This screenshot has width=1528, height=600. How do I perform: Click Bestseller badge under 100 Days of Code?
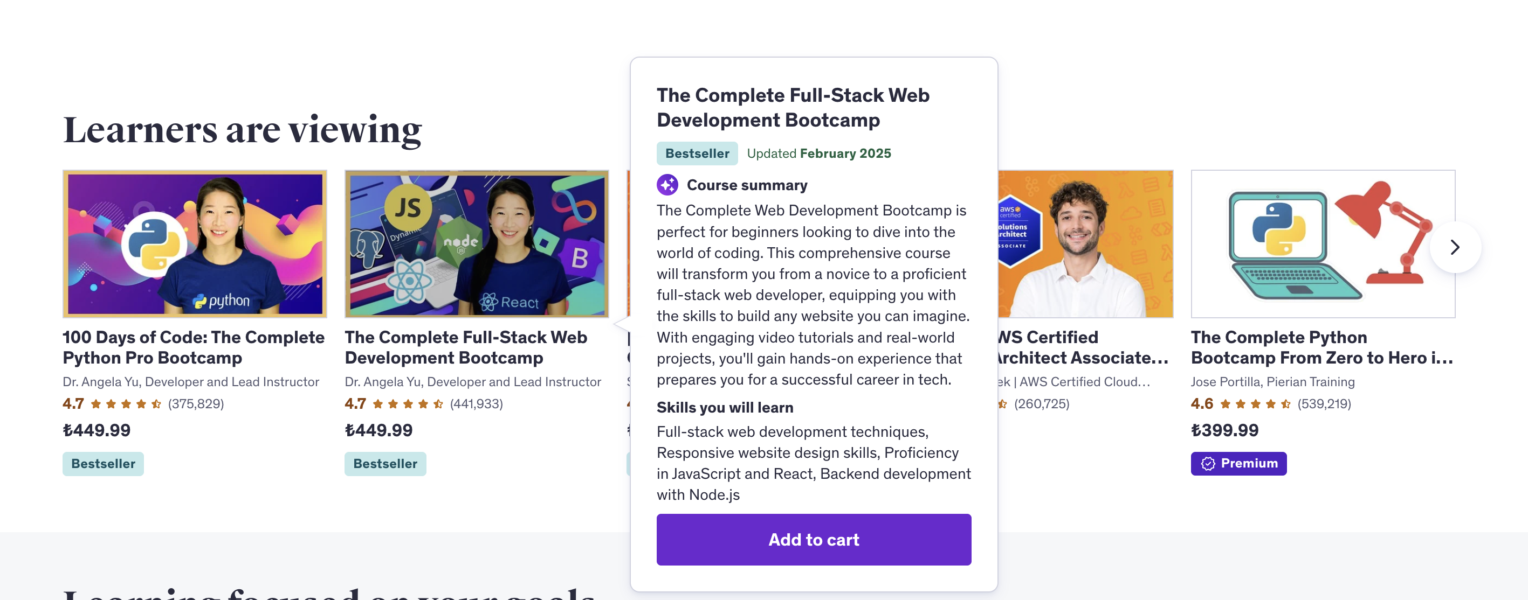[103, 463]
